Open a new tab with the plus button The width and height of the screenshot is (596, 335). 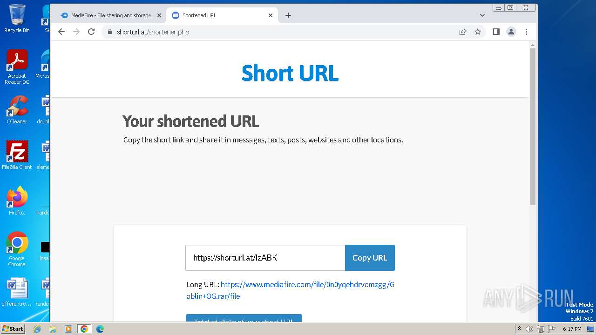(x=288, y=15)
